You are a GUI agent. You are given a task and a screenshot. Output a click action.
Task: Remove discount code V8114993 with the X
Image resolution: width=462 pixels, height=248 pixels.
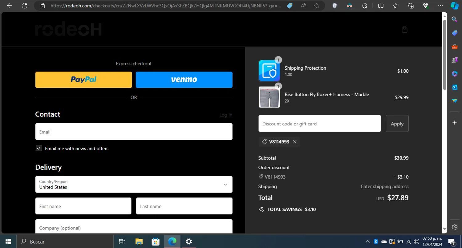[x=295, y=142]
